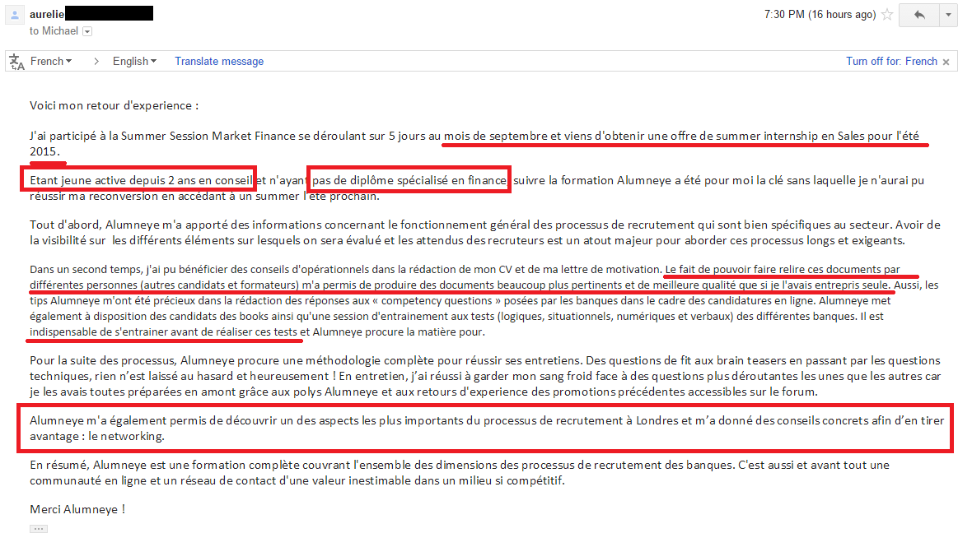Click sender name "aurelie"
The image size is (958, 547).
(x=46, y=14)
